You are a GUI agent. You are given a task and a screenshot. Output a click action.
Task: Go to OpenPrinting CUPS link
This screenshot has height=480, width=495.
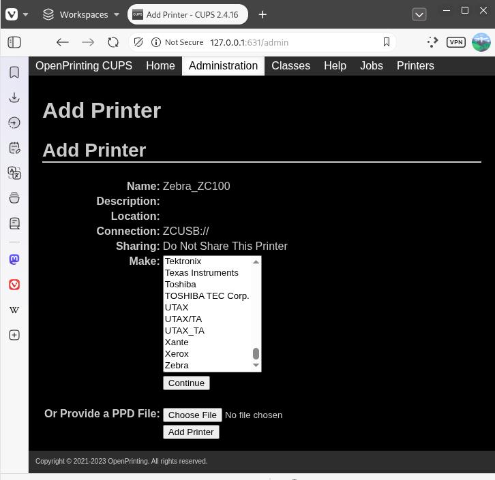click(84, 66)
